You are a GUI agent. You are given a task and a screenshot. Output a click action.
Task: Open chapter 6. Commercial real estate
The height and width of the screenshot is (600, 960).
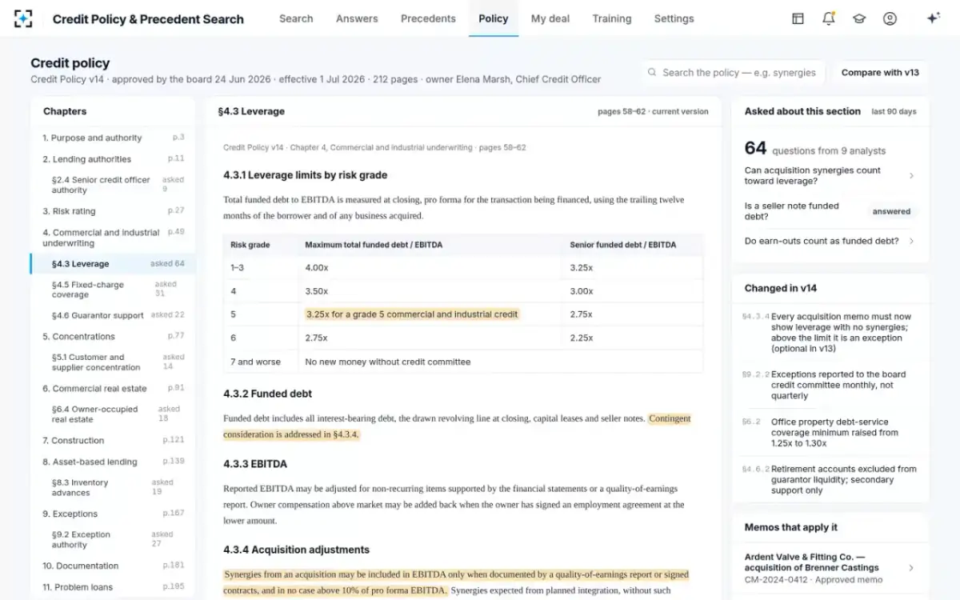pyautogui.click(x=113, y=389)
